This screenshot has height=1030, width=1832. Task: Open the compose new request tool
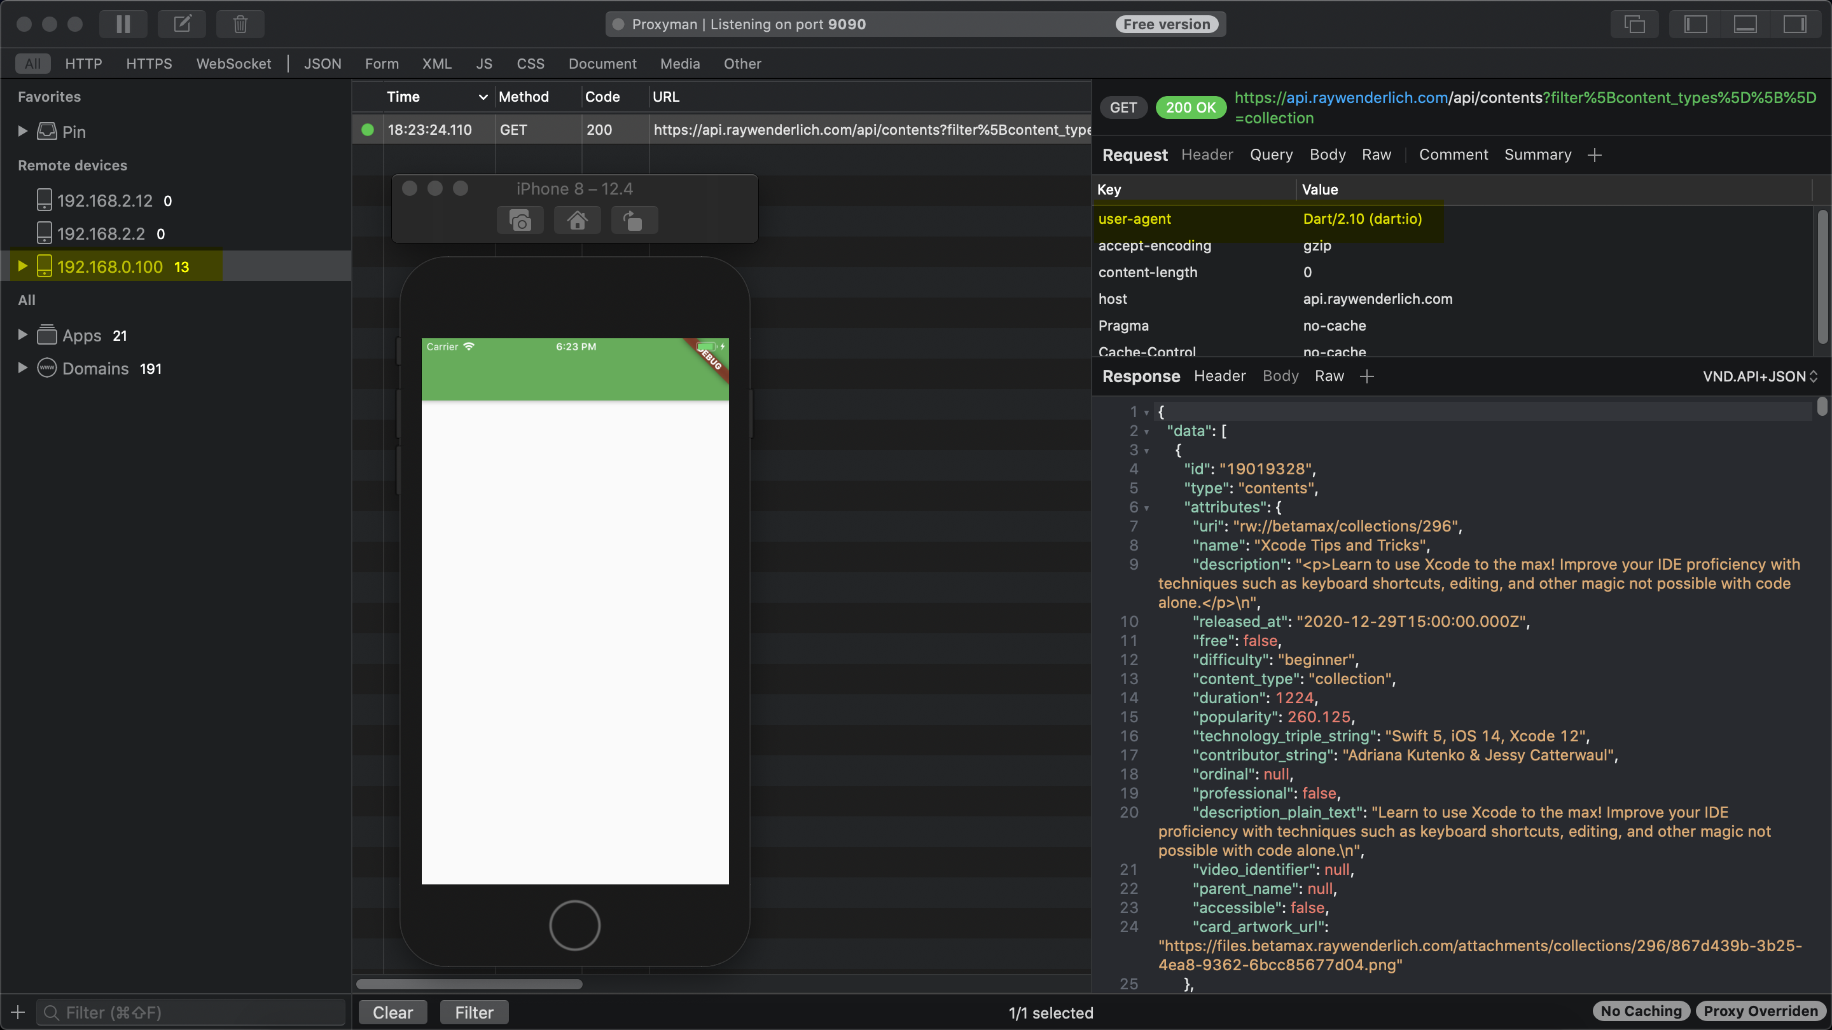(x=181, y=24)
